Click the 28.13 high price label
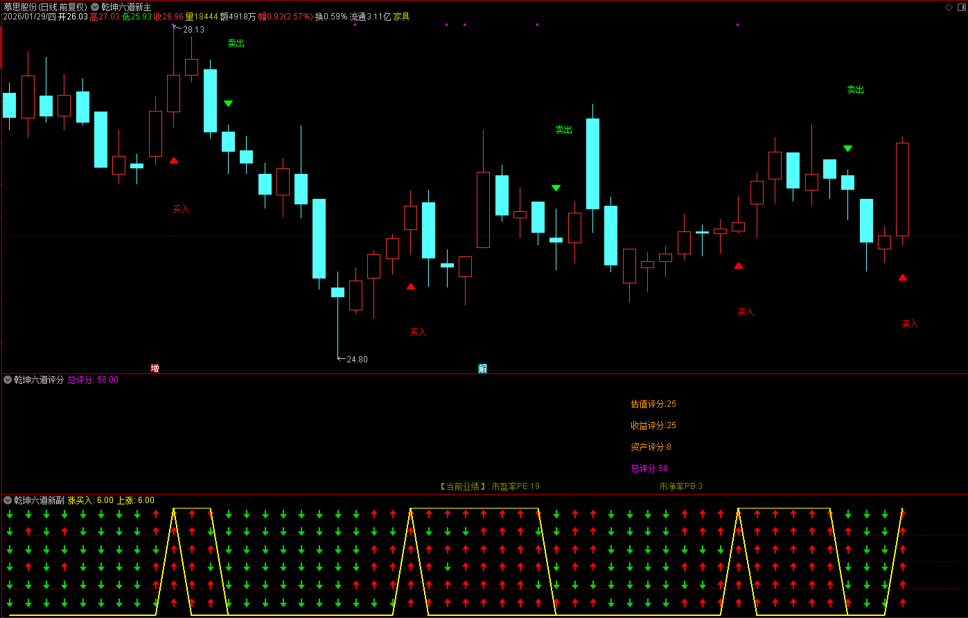The height and width of the screenshot is (618, 968). [193, 30]
